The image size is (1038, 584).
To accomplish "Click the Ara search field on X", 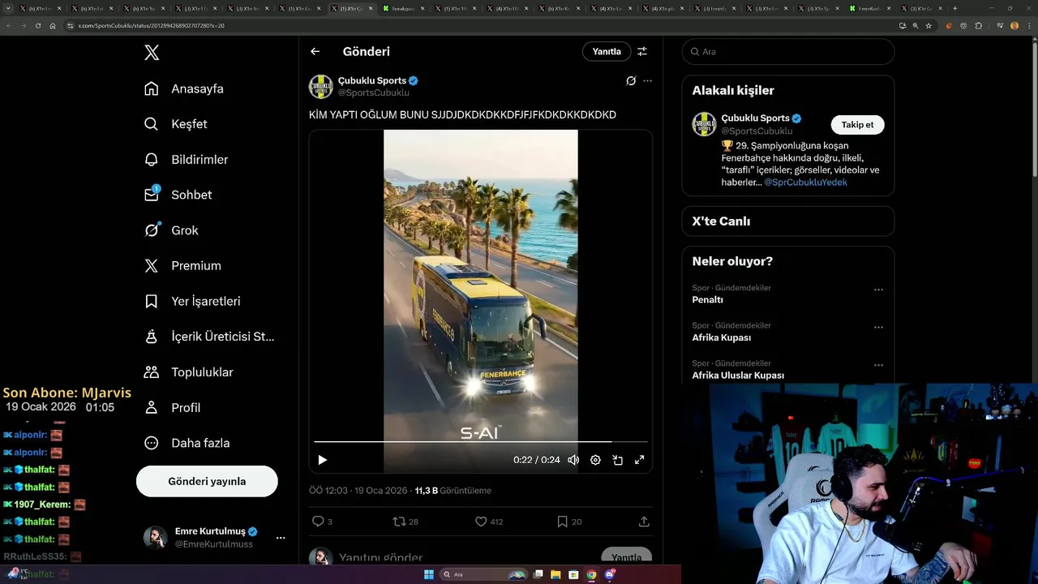I will click(x=788, y=52).
